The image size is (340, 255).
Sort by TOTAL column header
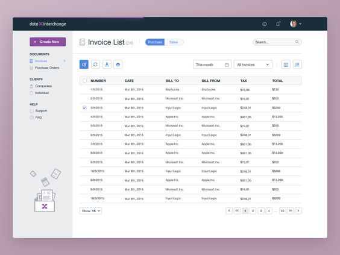[x=277, y=81]
